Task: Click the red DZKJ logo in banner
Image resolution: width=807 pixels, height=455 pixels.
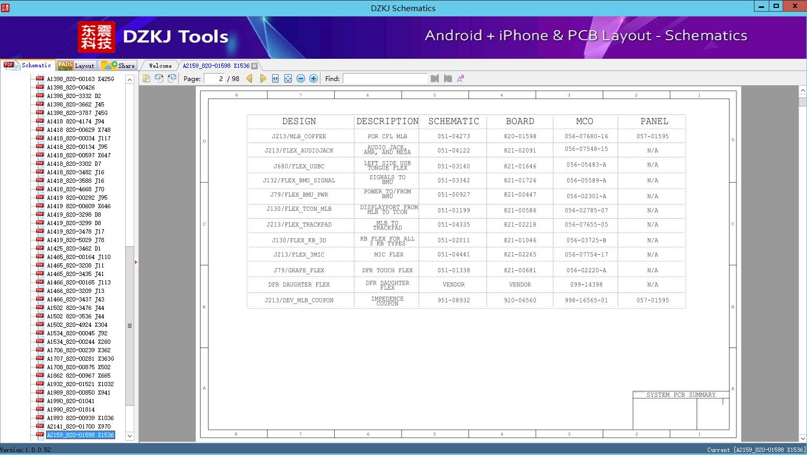Action: pyautogui.click(x=97, y=37)
